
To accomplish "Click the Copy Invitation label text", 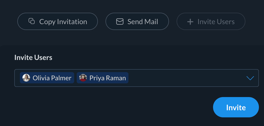I will tap(63, 22).
